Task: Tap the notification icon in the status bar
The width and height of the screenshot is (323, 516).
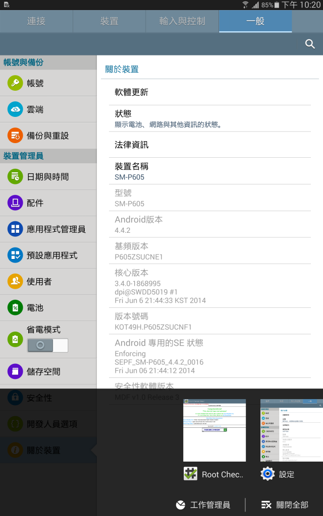Action: pos(7,5)
